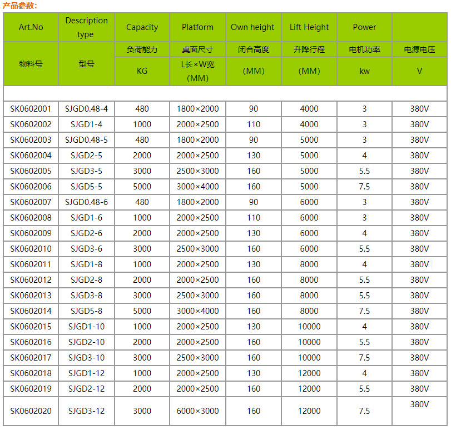Click the Lift Height header
Image resolution: width=451 pixels, height=430 pixels.
(x=309, y=27)
